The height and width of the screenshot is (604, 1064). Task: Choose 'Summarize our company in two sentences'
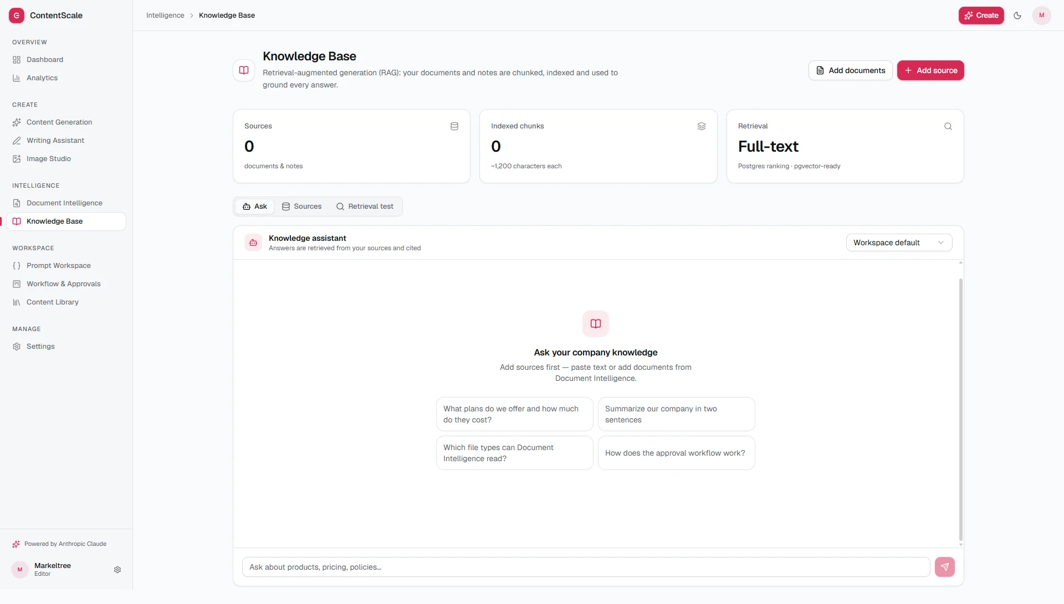click(x=676, y=414)
